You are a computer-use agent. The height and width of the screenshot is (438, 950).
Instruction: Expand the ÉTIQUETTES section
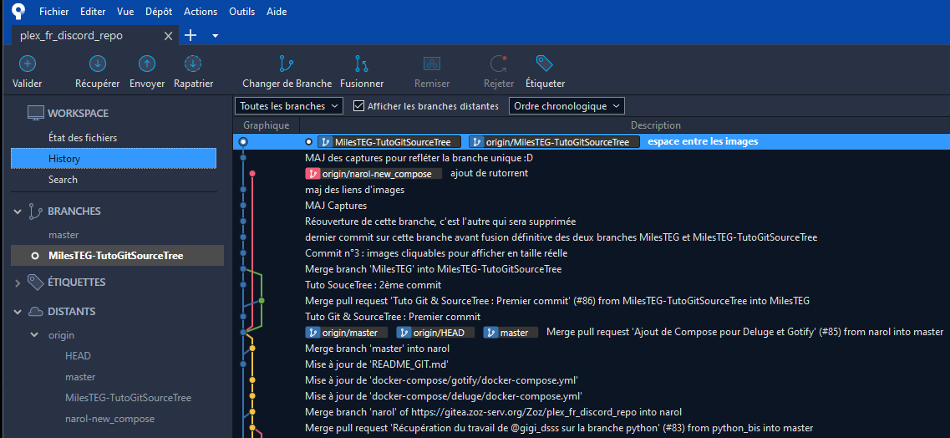(x=17, y=282)
